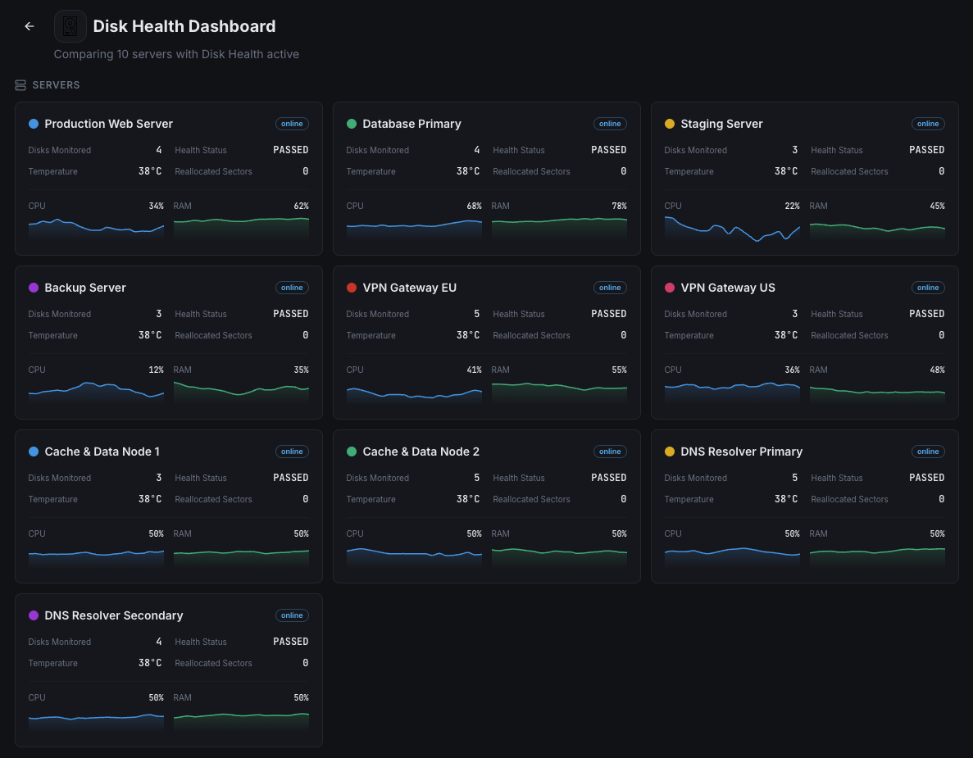Screen dimensions: 973x758
Task: Toggle the online badge on Production Web Server
Action: (292, 124)
